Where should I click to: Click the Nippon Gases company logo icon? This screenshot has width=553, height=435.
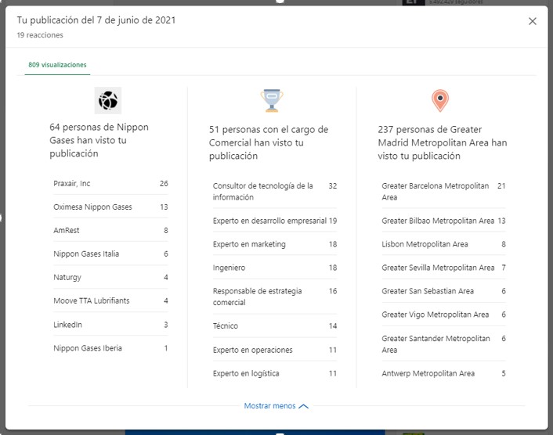click(x=108, y=101)
